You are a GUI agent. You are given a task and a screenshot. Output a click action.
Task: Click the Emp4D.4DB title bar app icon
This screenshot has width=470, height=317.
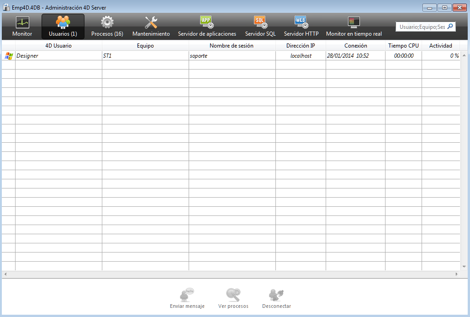coord(6,7)
